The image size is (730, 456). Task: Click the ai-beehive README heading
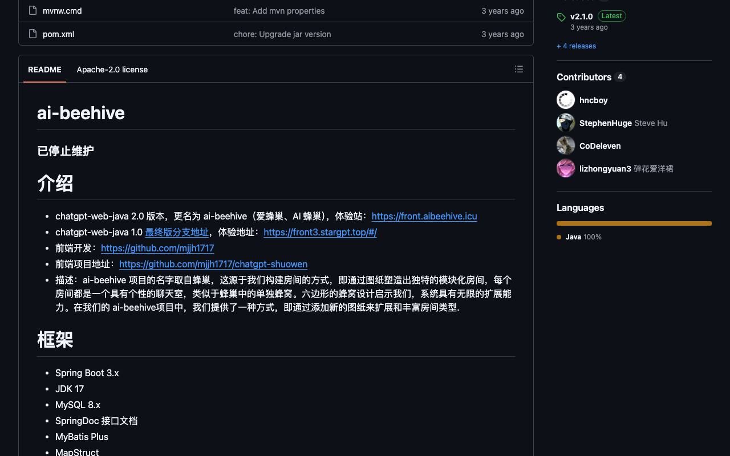tap(81, 113)
